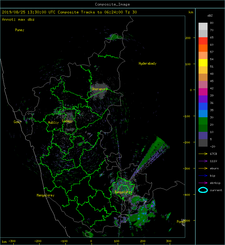This screenshot has height=245, width=225.
Task: Click the green echo patch at top near 200 km
Action: click(x=114, y=37)
